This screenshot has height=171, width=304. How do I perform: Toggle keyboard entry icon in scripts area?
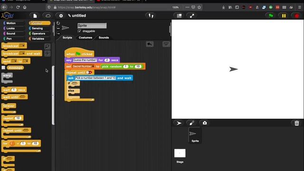(x=166, y=44)
